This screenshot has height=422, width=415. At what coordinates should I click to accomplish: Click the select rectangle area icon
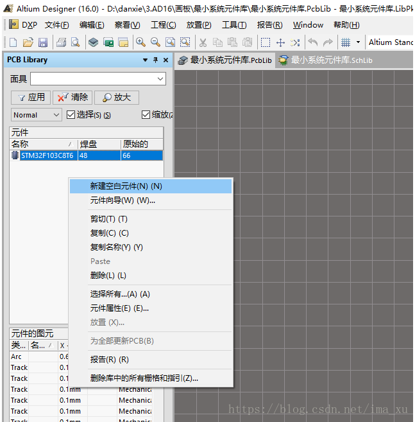(265, 42)
